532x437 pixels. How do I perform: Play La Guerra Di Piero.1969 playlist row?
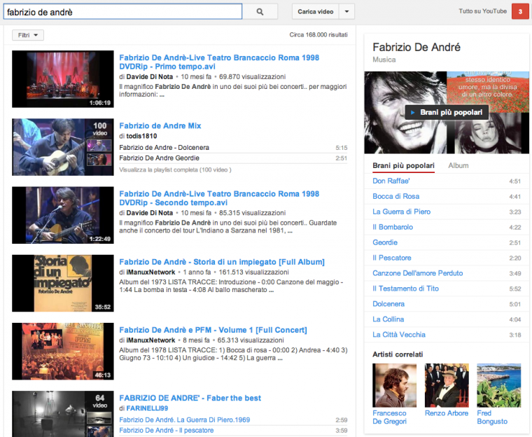pyautogui.click(x=233, y=420)
